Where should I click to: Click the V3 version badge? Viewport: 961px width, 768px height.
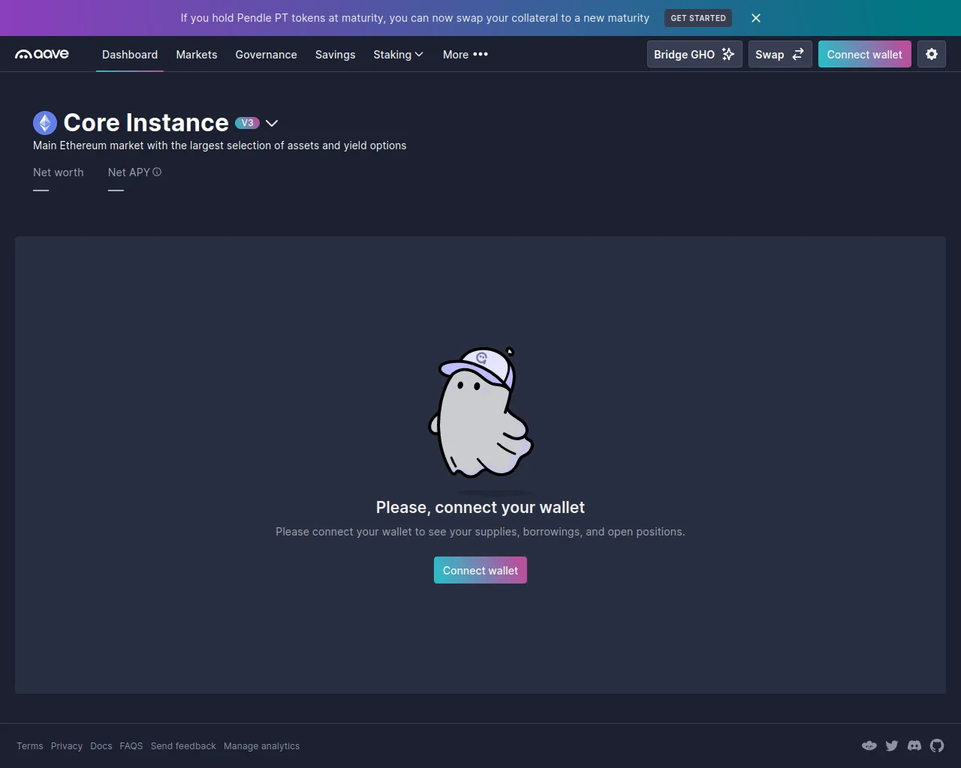click(x=247, y=123)
